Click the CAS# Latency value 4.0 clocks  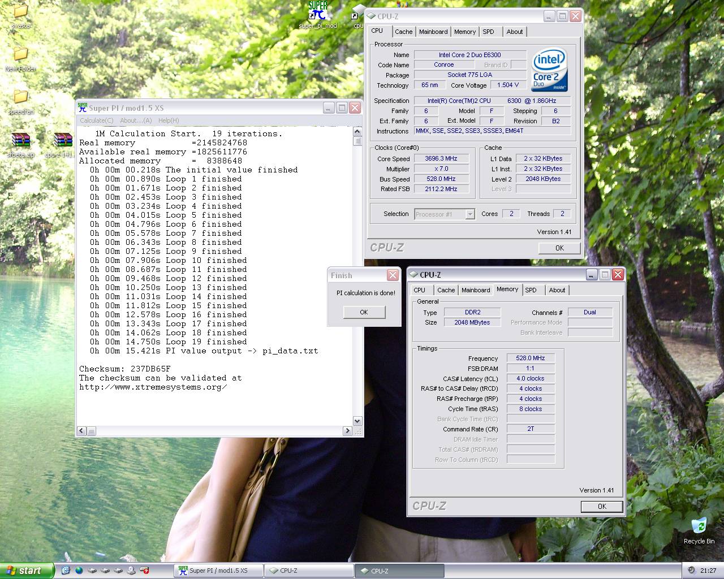tap(531, 378)
